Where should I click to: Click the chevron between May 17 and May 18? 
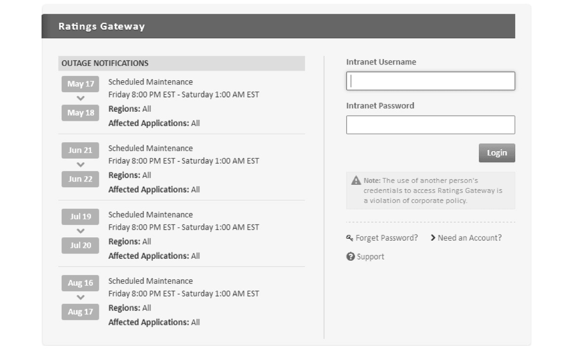pos(80,98)
